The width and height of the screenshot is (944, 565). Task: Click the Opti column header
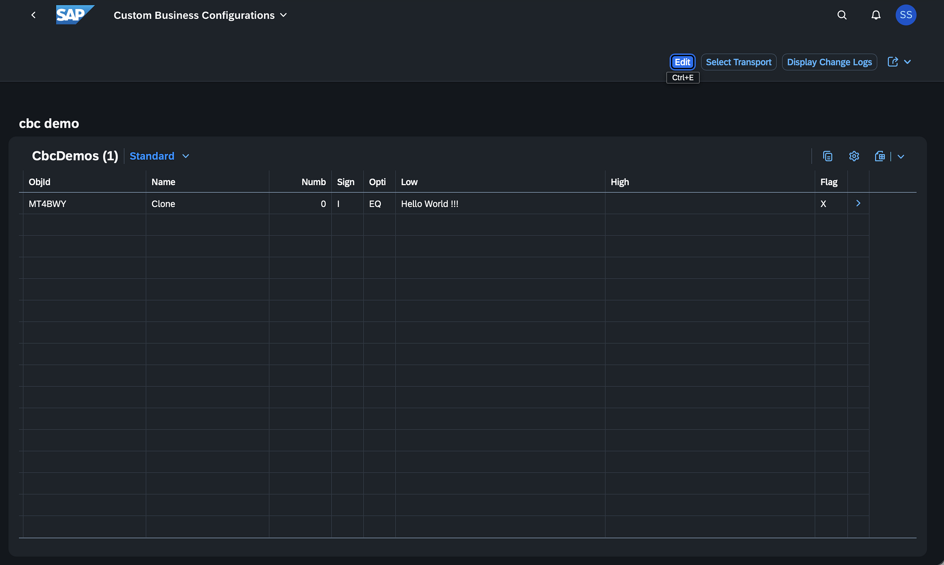click(379, 182)
